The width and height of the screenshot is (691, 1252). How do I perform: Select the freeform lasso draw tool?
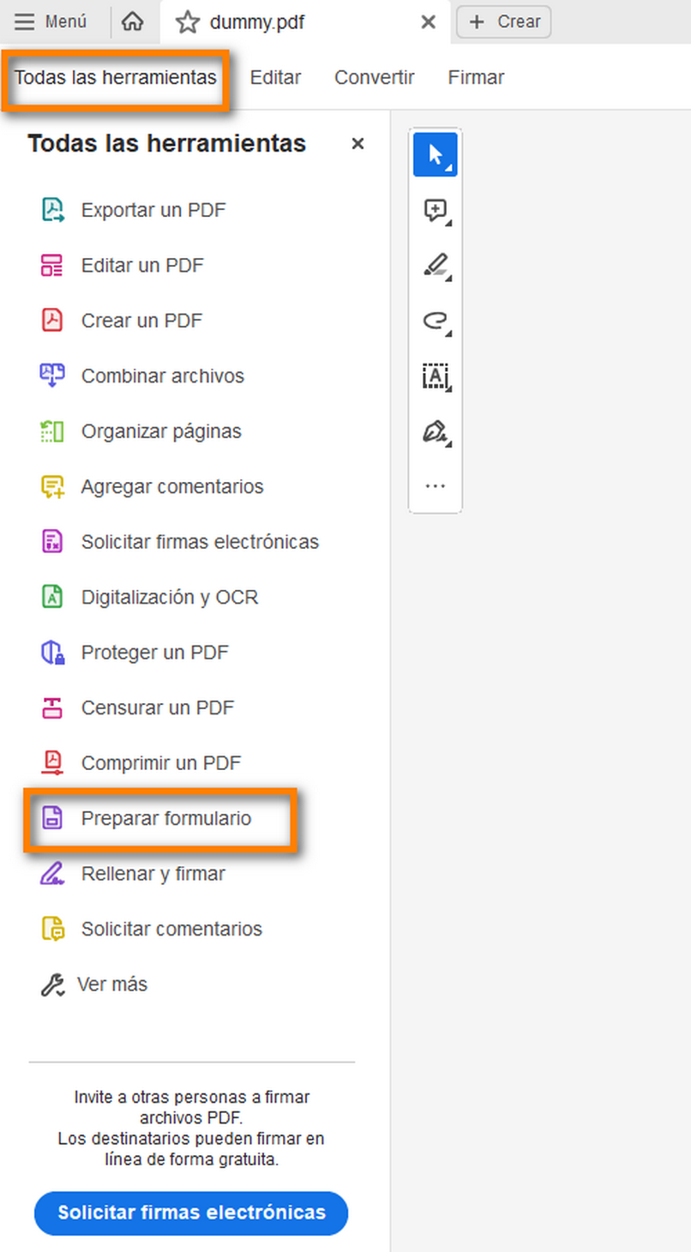coord(435,321)
